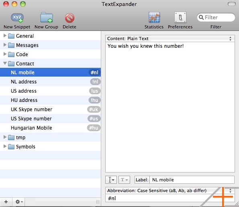Click the #nl abbreviation badge
The image size is (239, 207).
tap(94, 73)
